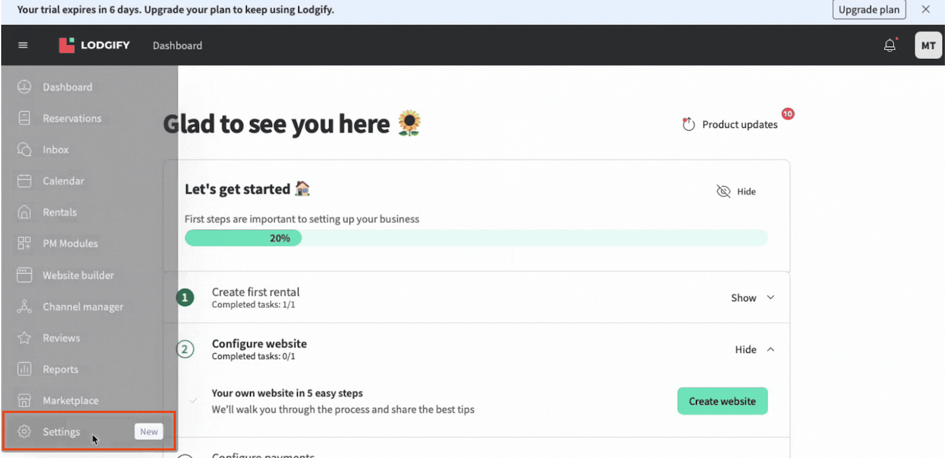This screenshot has width=945, height=458.
Task: Hide the Let's get started panel
Action: click(737, 192)
